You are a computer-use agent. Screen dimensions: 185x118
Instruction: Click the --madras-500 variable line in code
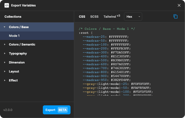click(107, 60)
